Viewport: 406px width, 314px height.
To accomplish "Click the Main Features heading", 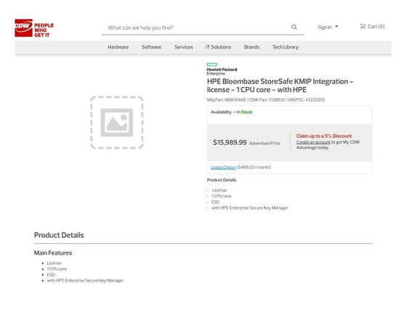I will pos(53,253).
